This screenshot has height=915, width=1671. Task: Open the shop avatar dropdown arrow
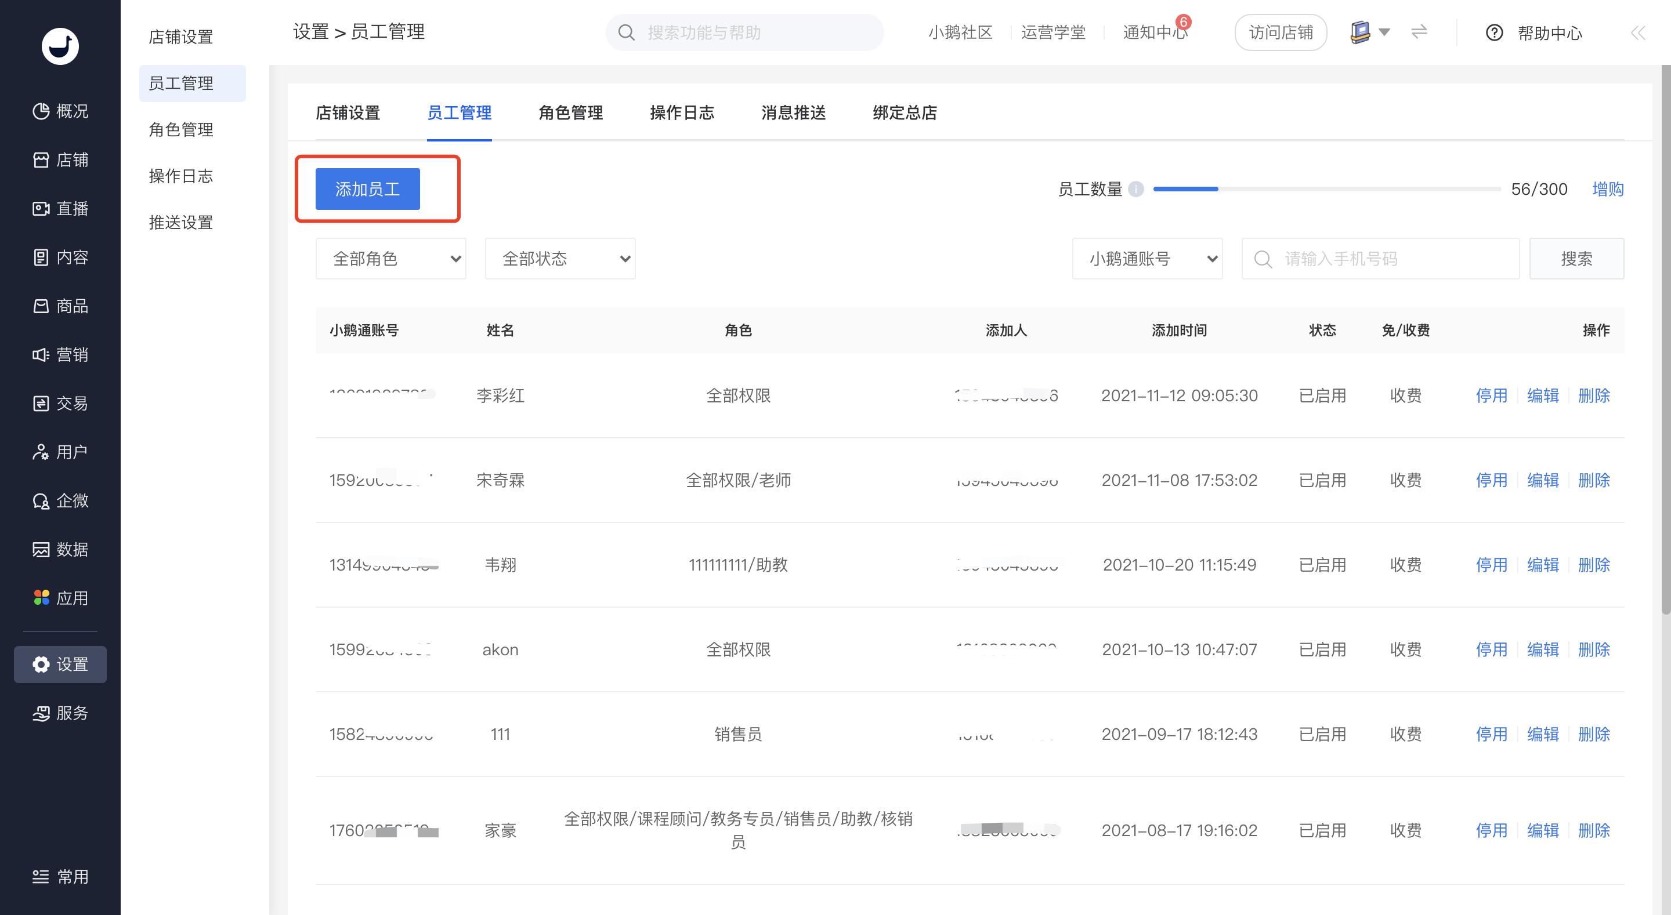coord(1384,32)
